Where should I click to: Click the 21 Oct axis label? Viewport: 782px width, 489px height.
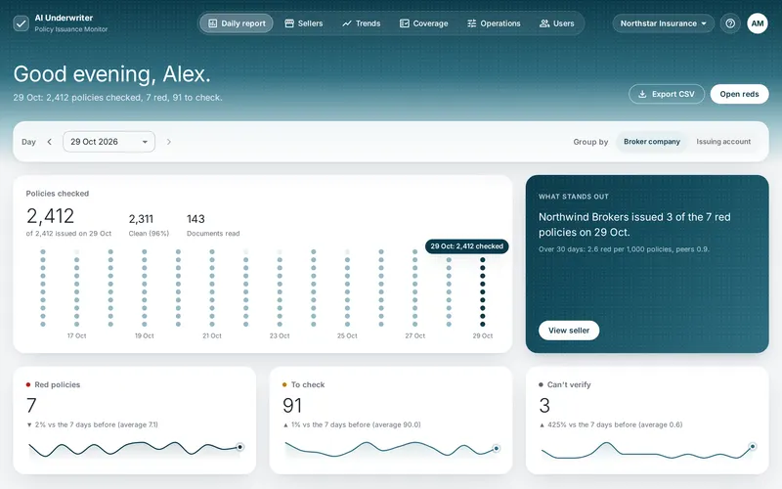[x=212, y=335]
